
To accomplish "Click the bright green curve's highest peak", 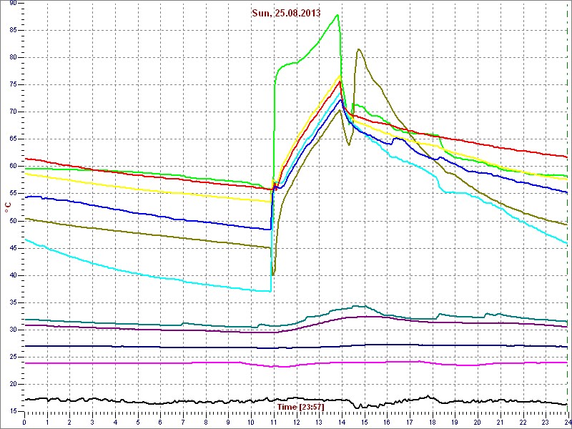I will [337, 15].
